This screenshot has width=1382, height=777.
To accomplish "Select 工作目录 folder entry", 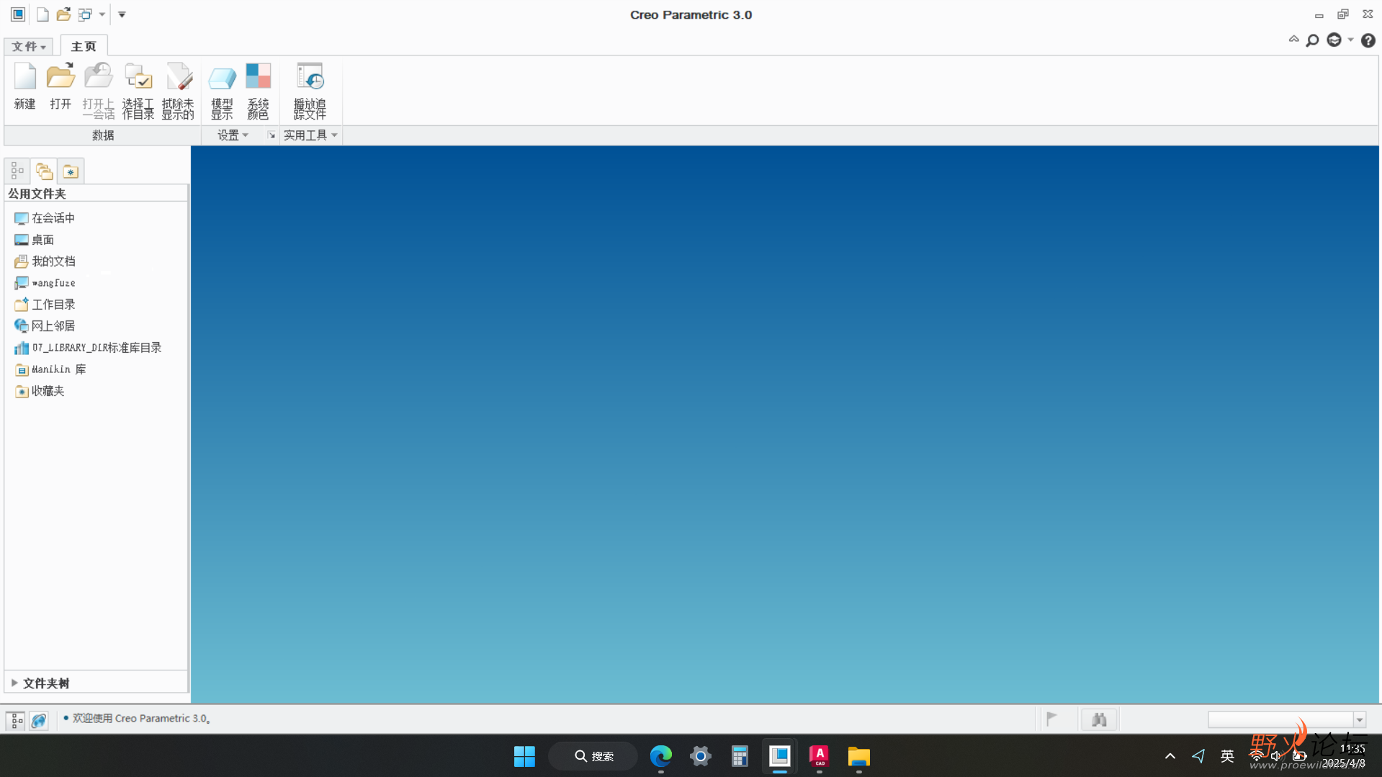I will tap(45, 305).
